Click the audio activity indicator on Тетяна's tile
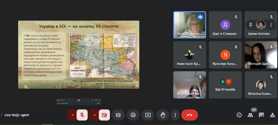 click(200, 17)
